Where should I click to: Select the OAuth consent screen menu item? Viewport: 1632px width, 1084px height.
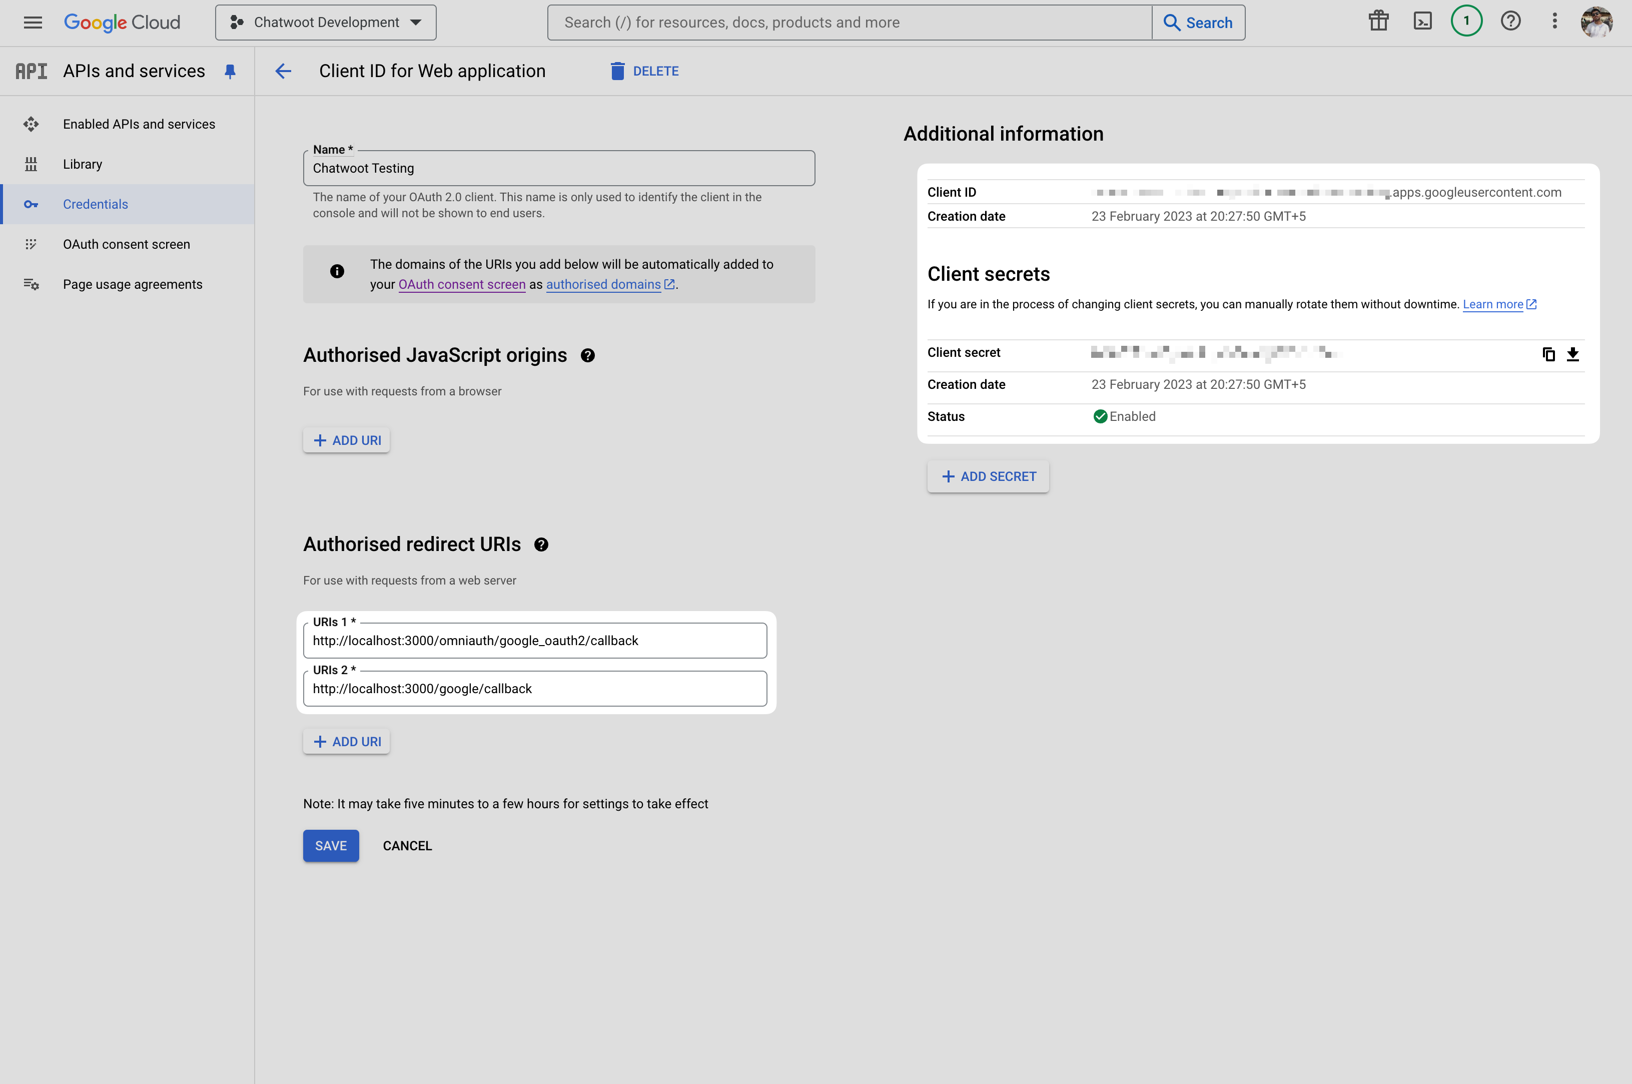coord(126,244)
